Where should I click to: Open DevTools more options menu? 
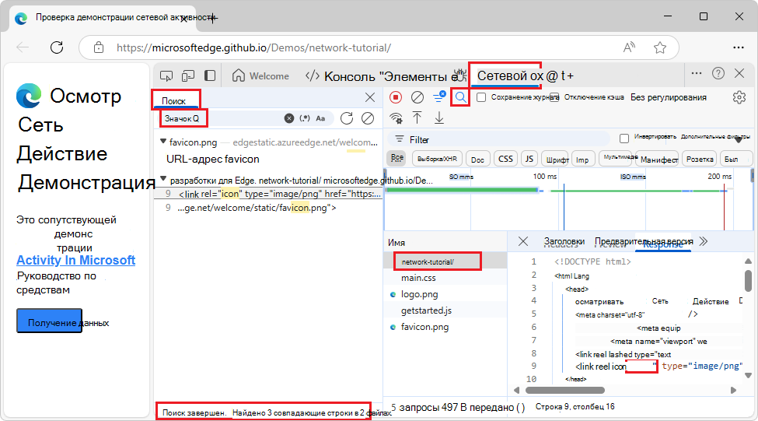[x=697, y=74]
